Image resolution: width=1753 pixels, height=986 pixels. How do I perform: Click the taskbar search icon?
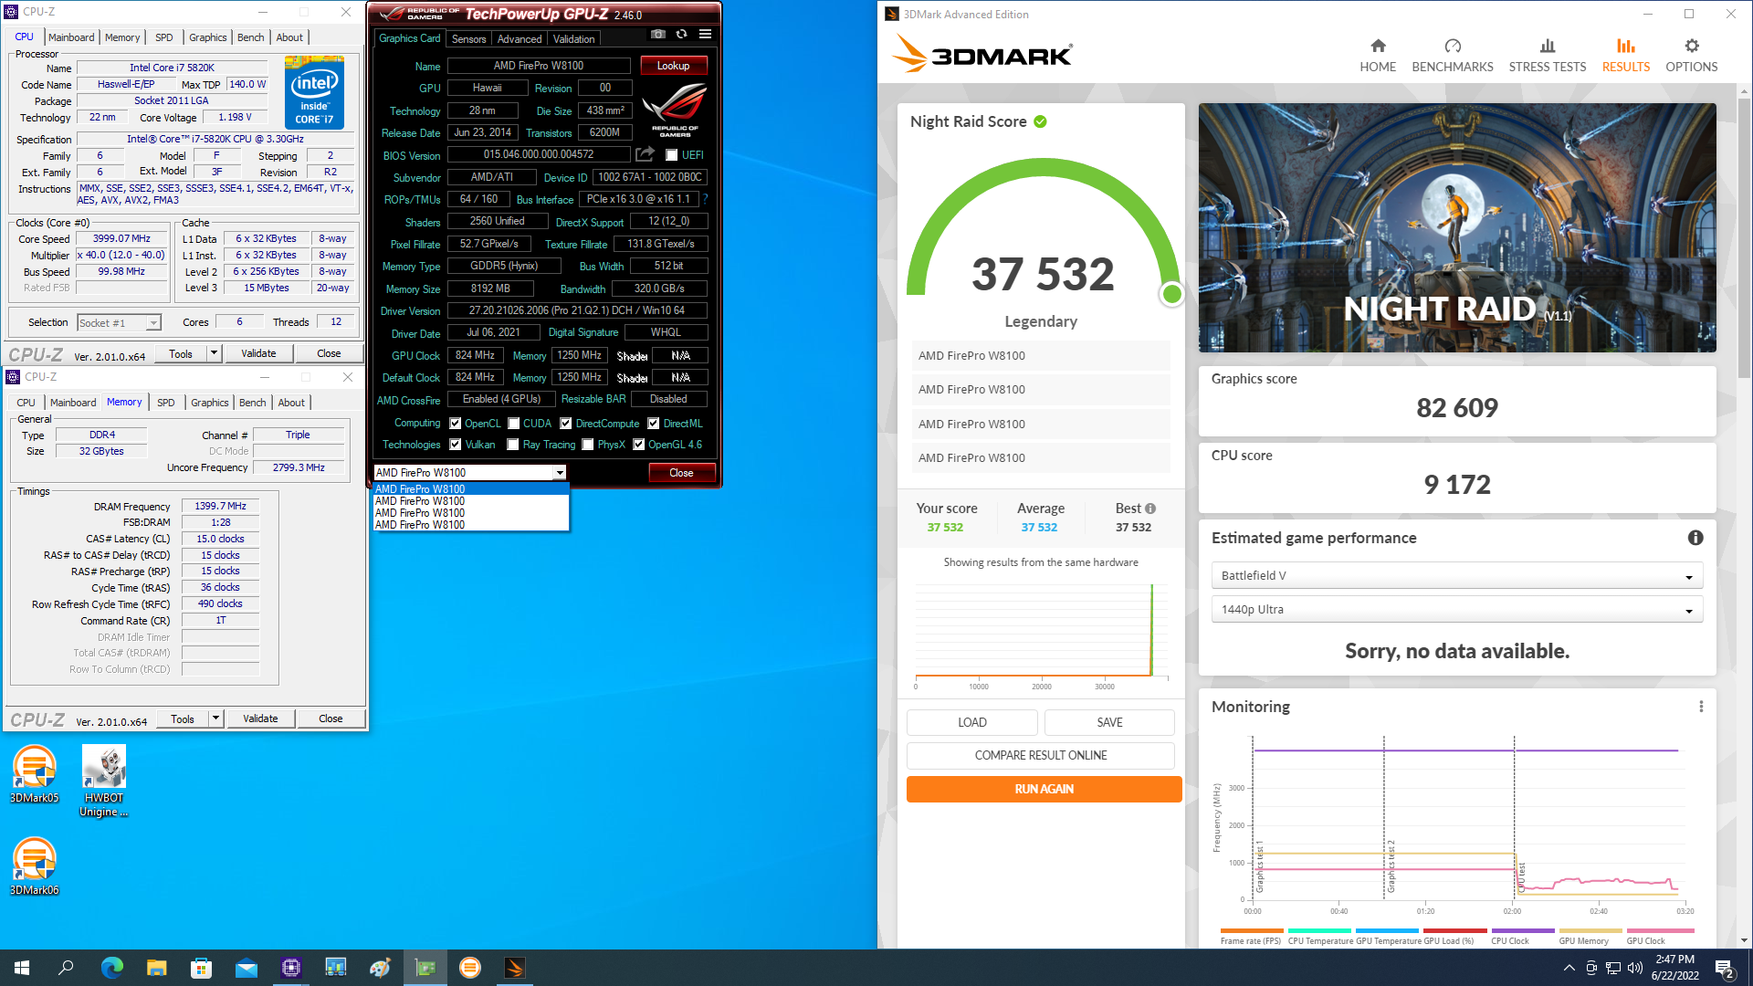point(66,968)
